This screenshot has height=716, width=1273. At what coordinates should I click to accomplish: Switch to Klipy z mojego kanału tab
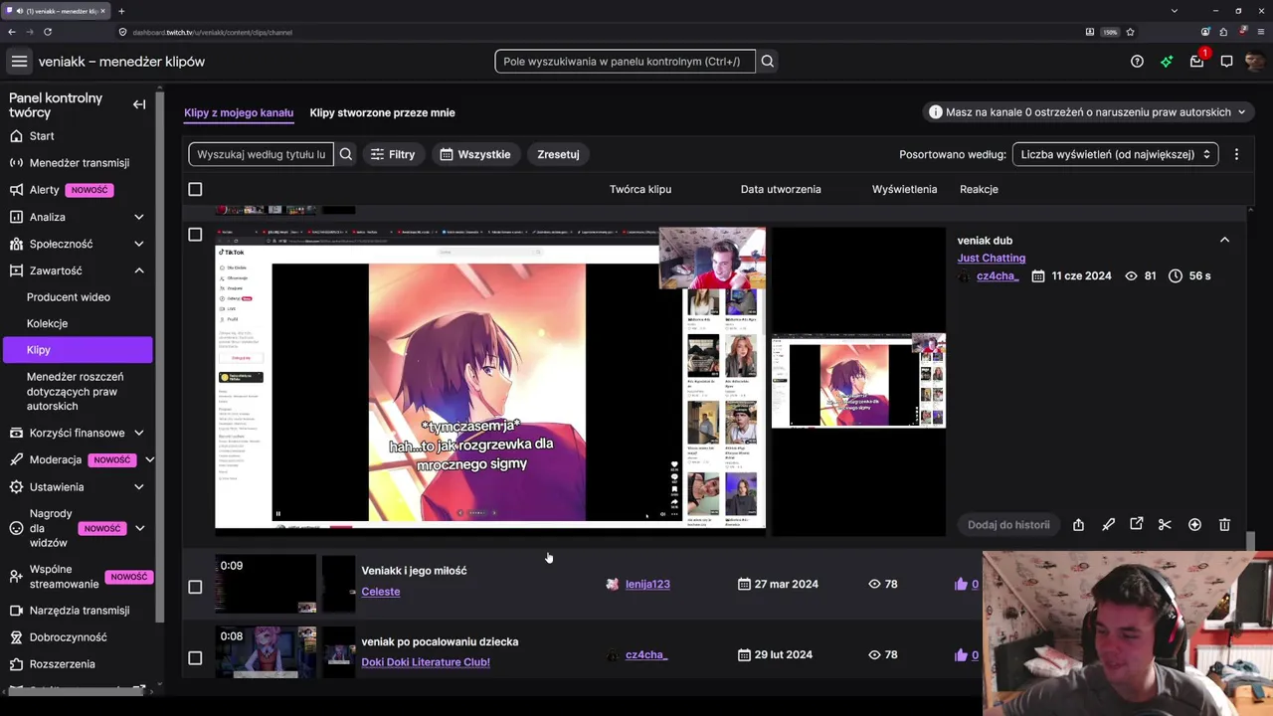click(239, 112)
